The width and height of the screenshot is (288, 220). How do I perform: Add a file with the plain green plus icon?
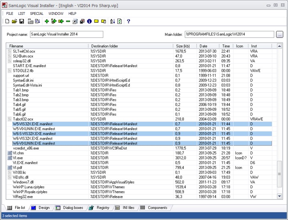(46, 21)
